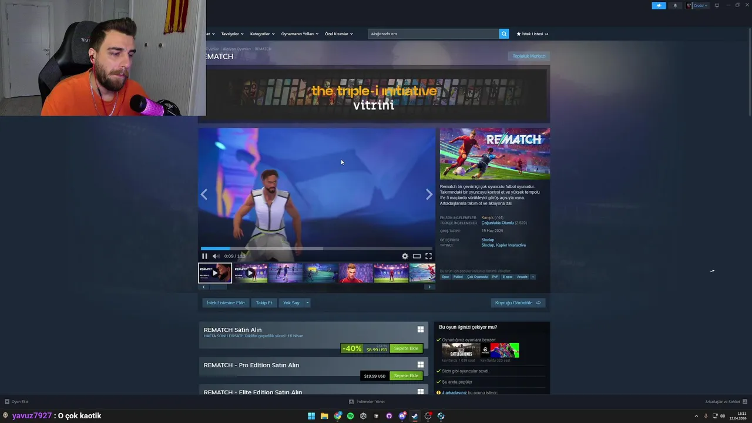Pause the trailer video
This screenshot has height=423, width=752.
[x=204, y=256]
